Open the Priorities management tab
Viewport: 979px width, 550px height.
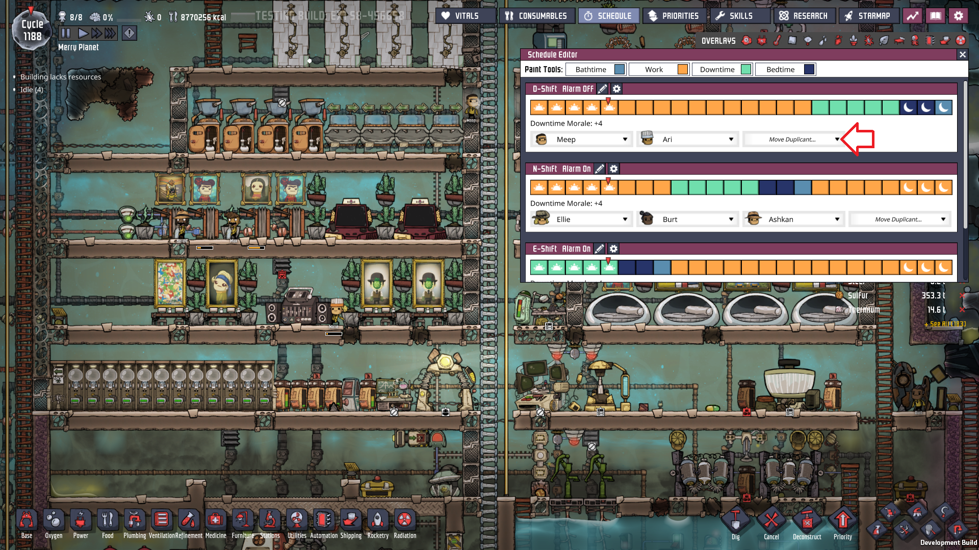674,16
